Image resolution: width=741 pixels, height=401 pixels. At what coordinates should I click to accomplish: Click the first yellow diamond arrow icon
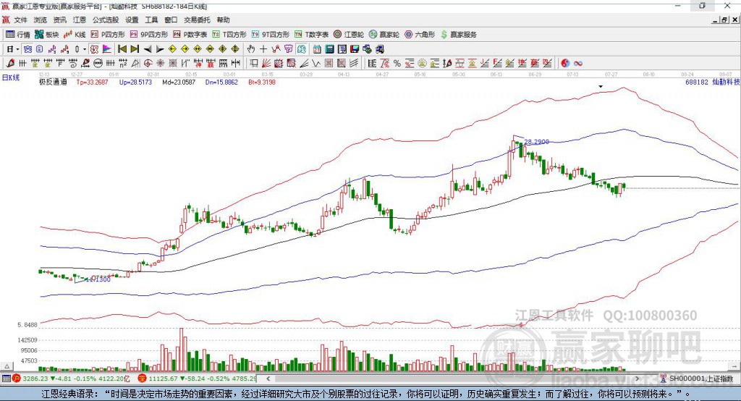pyautogui.click(x=172, y=49)
